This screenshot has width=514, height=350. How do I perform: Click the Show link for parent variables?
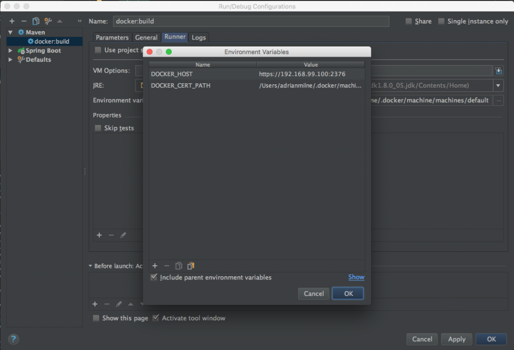[x=356, y=277]
